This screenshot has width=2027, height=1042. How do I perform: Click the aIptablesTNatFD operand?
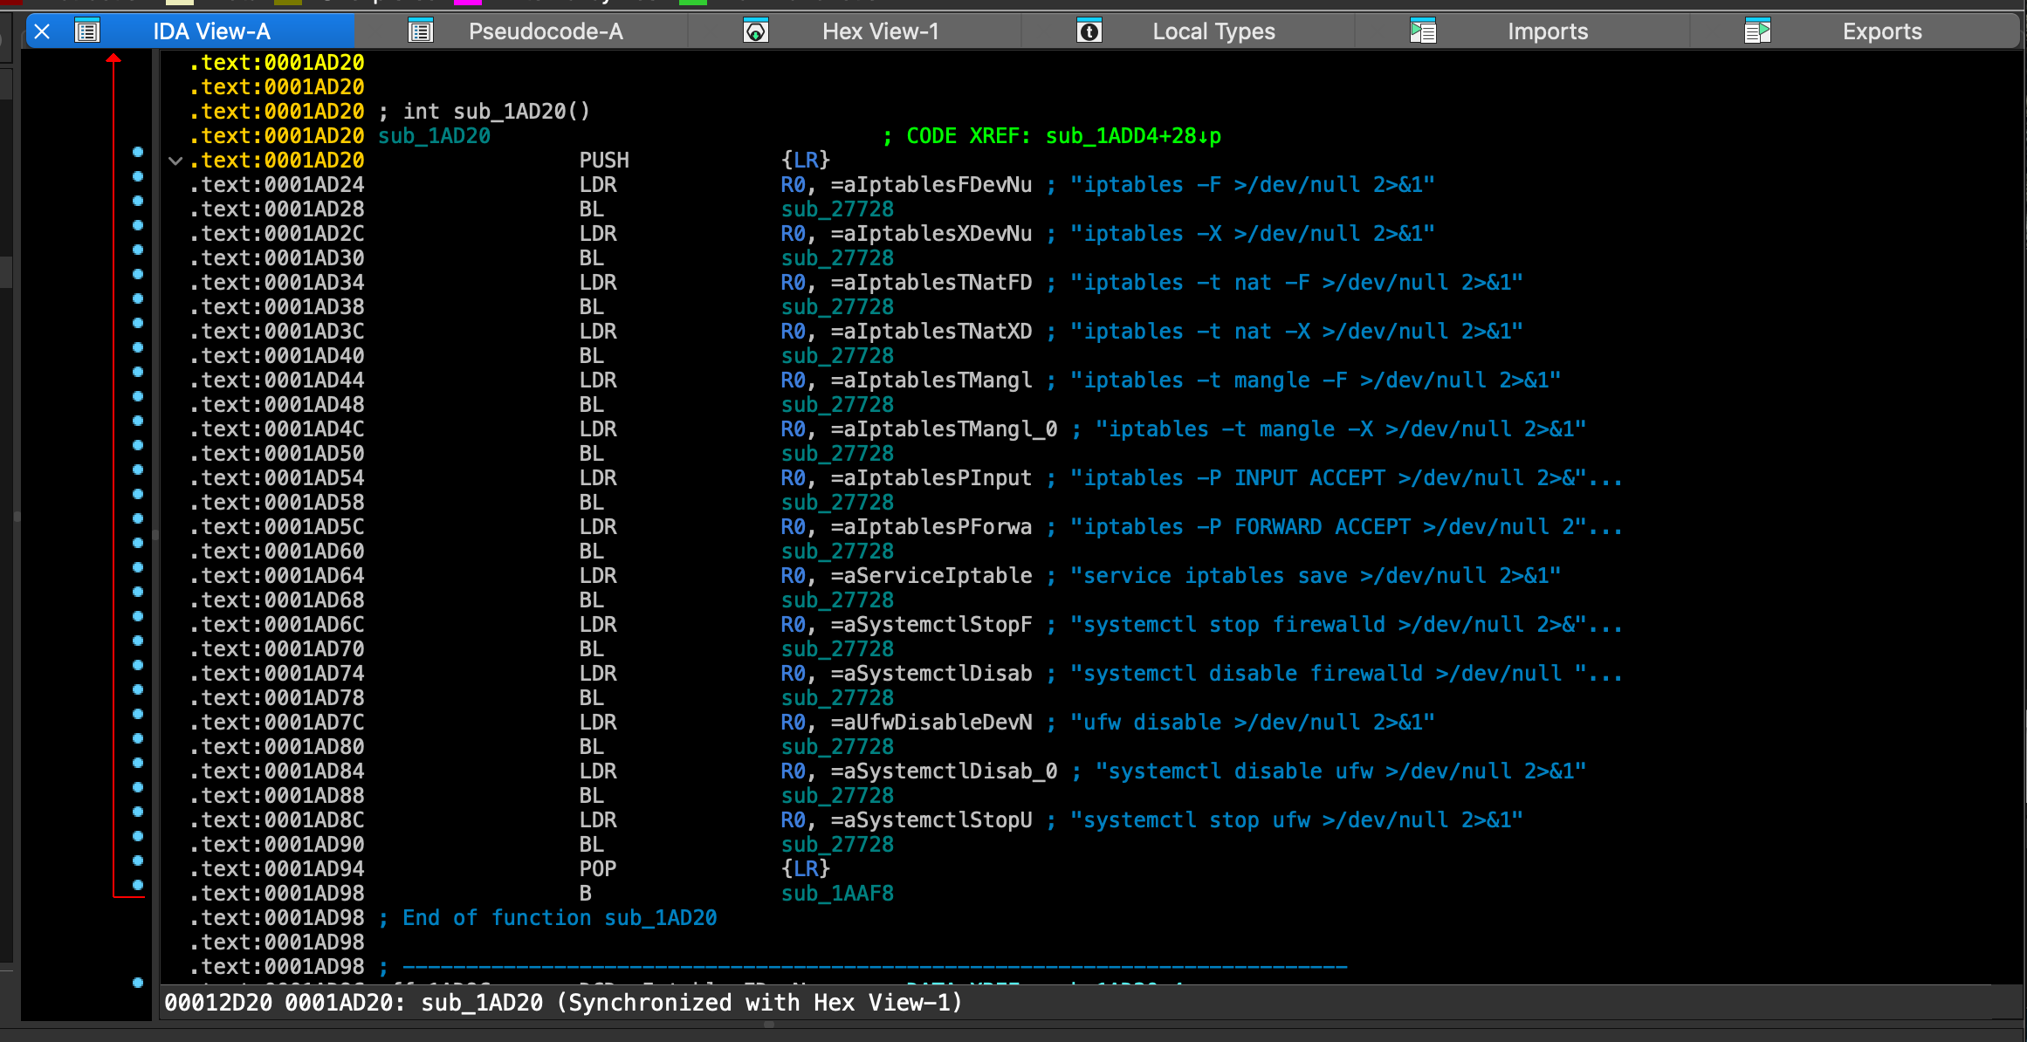[x=938, y=283]
